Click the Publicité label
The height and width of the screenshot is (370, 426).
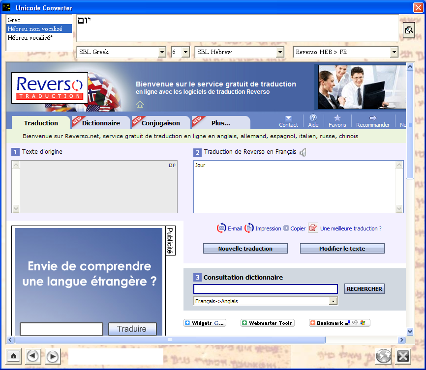click(170, 240)
